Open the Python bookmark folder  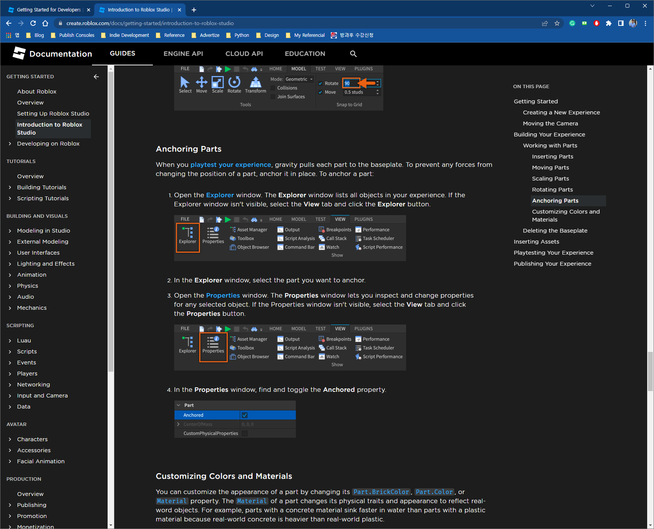[238, 35]
